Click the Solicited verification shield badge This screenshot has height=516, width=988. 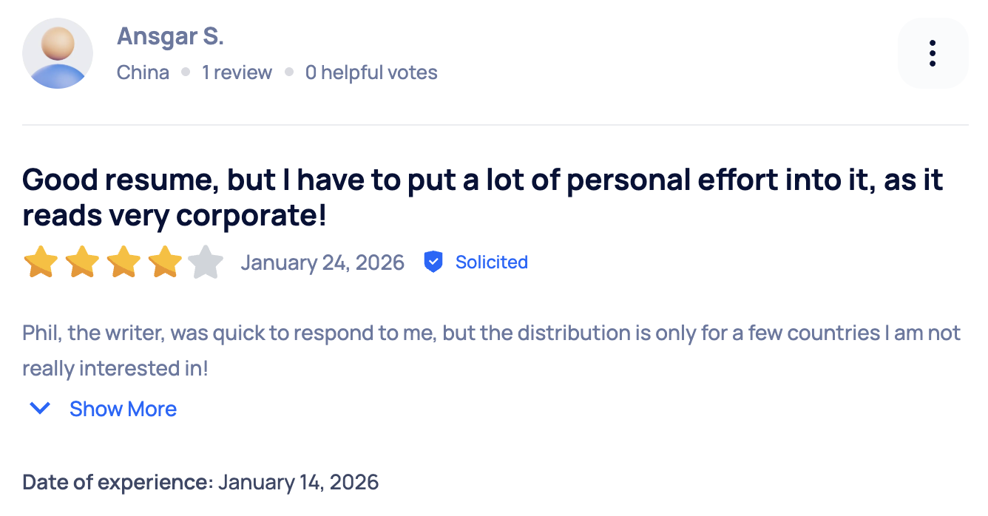(x=433, y=262)
